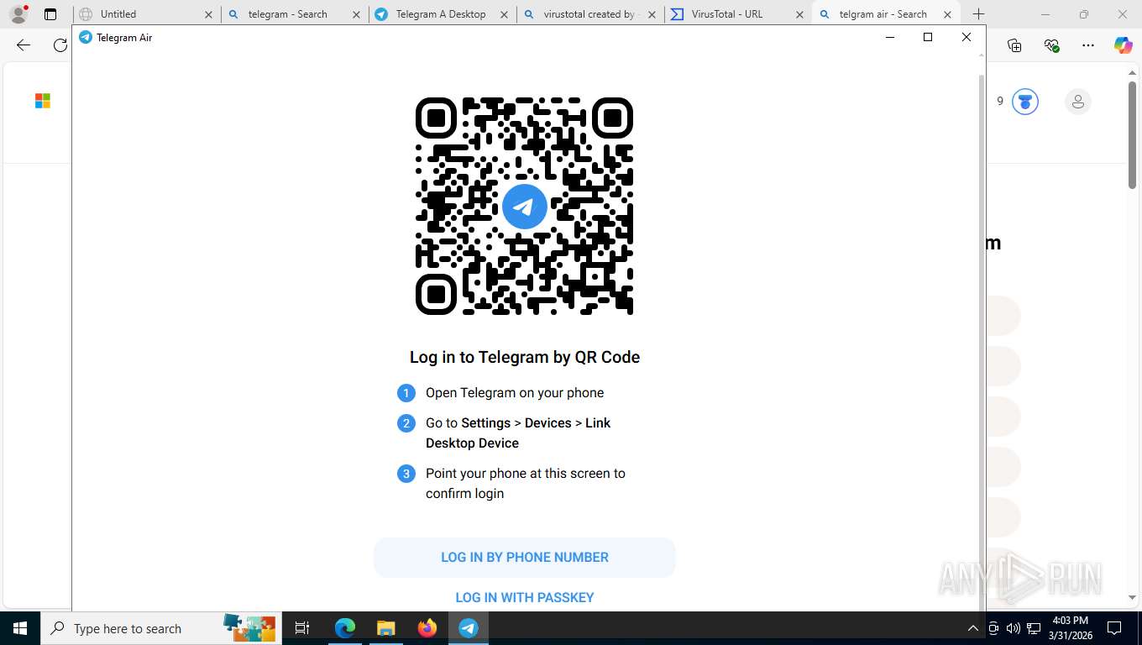Switch to 'virustotal created by' tab
The width and height of the screenshot is (1142, 645).
[589, 14]
